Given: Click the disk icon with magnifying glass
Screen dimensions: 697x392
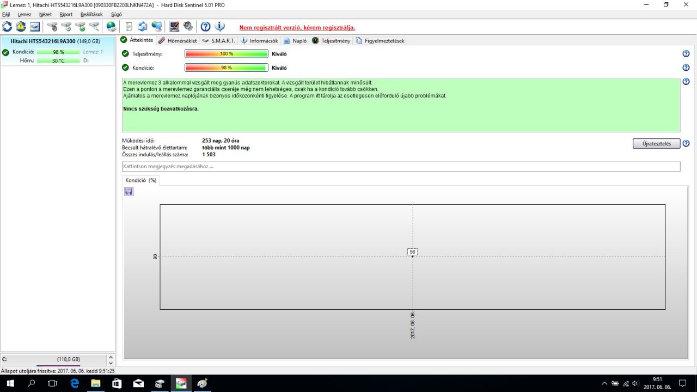Looking at the screenshot, I should pyautogui.click(x=94, y=26).
